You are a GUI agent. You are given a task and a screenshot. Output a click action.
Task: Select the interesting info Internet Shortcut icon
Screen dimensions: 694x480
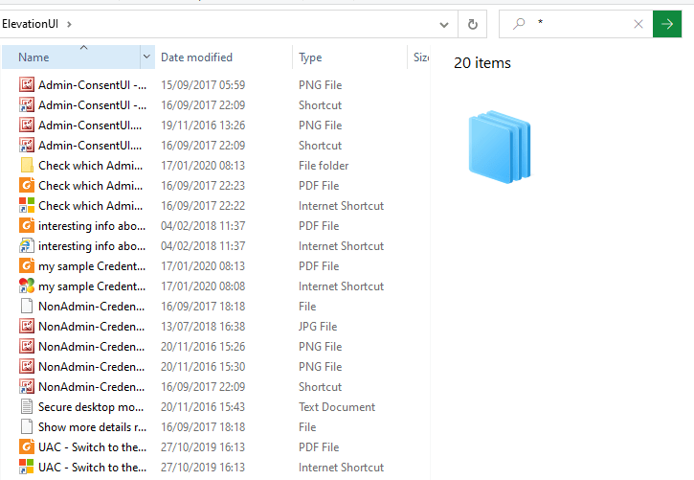pos(27,246)
